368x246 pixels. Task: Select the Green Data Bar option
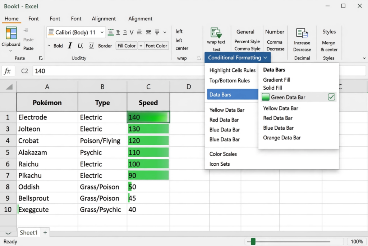299,97
